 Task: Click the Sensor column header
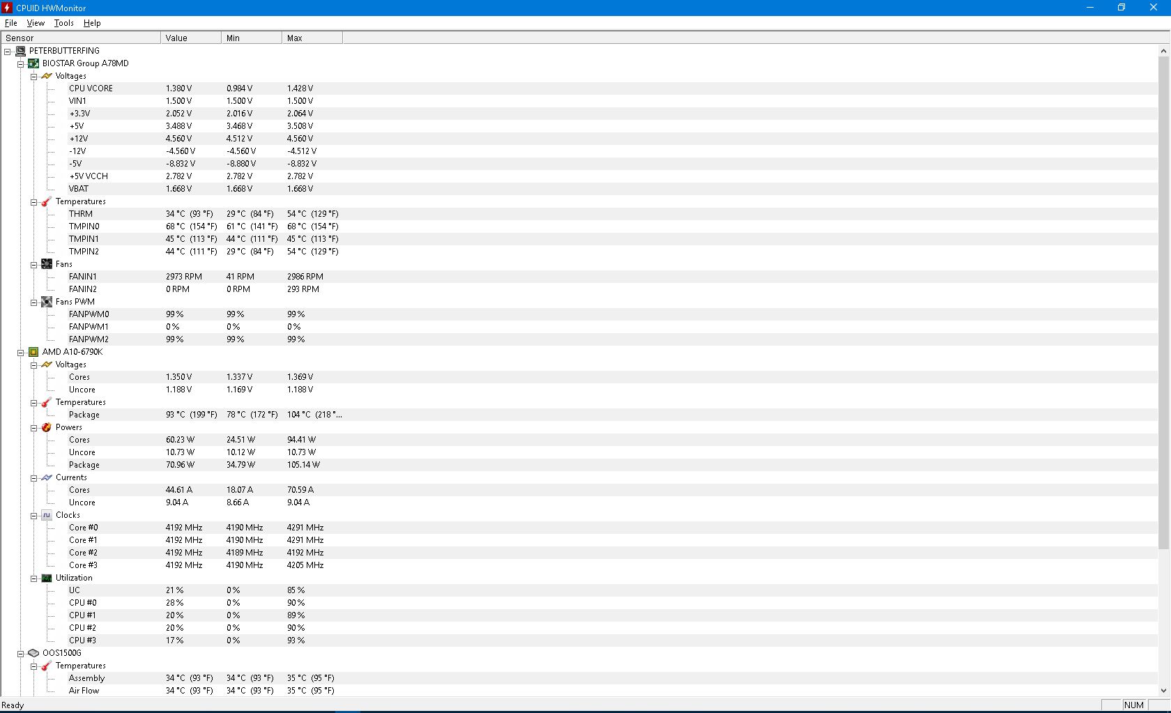tap(81, 38)
